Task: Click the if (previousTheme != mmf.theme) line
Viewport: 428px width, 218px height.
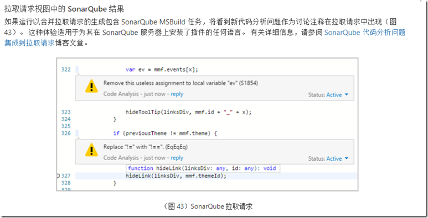Action: coord(165,134)
